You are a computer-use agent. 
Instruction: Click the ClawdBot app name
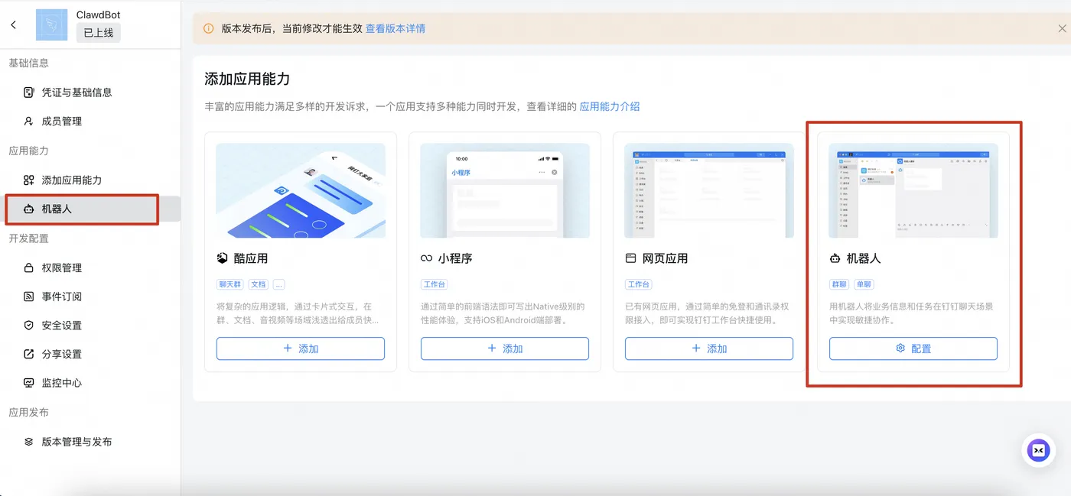point(99,15)
